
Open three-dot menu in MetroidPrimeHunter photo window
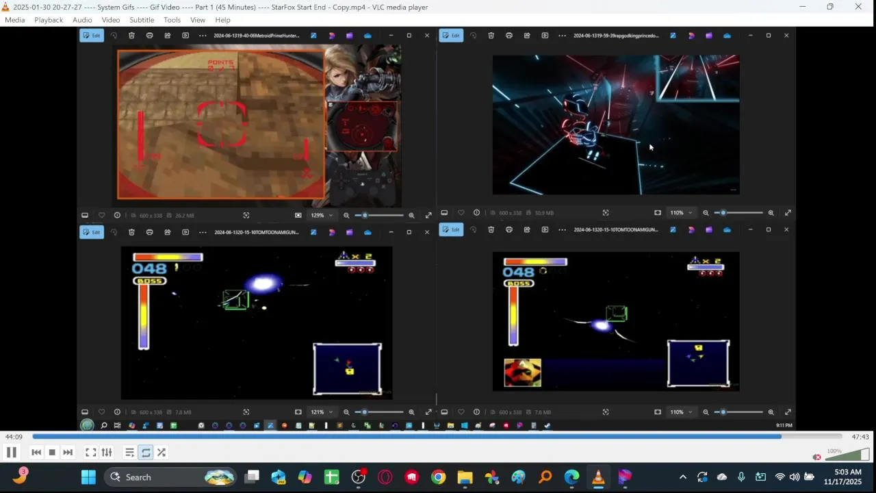203,36
